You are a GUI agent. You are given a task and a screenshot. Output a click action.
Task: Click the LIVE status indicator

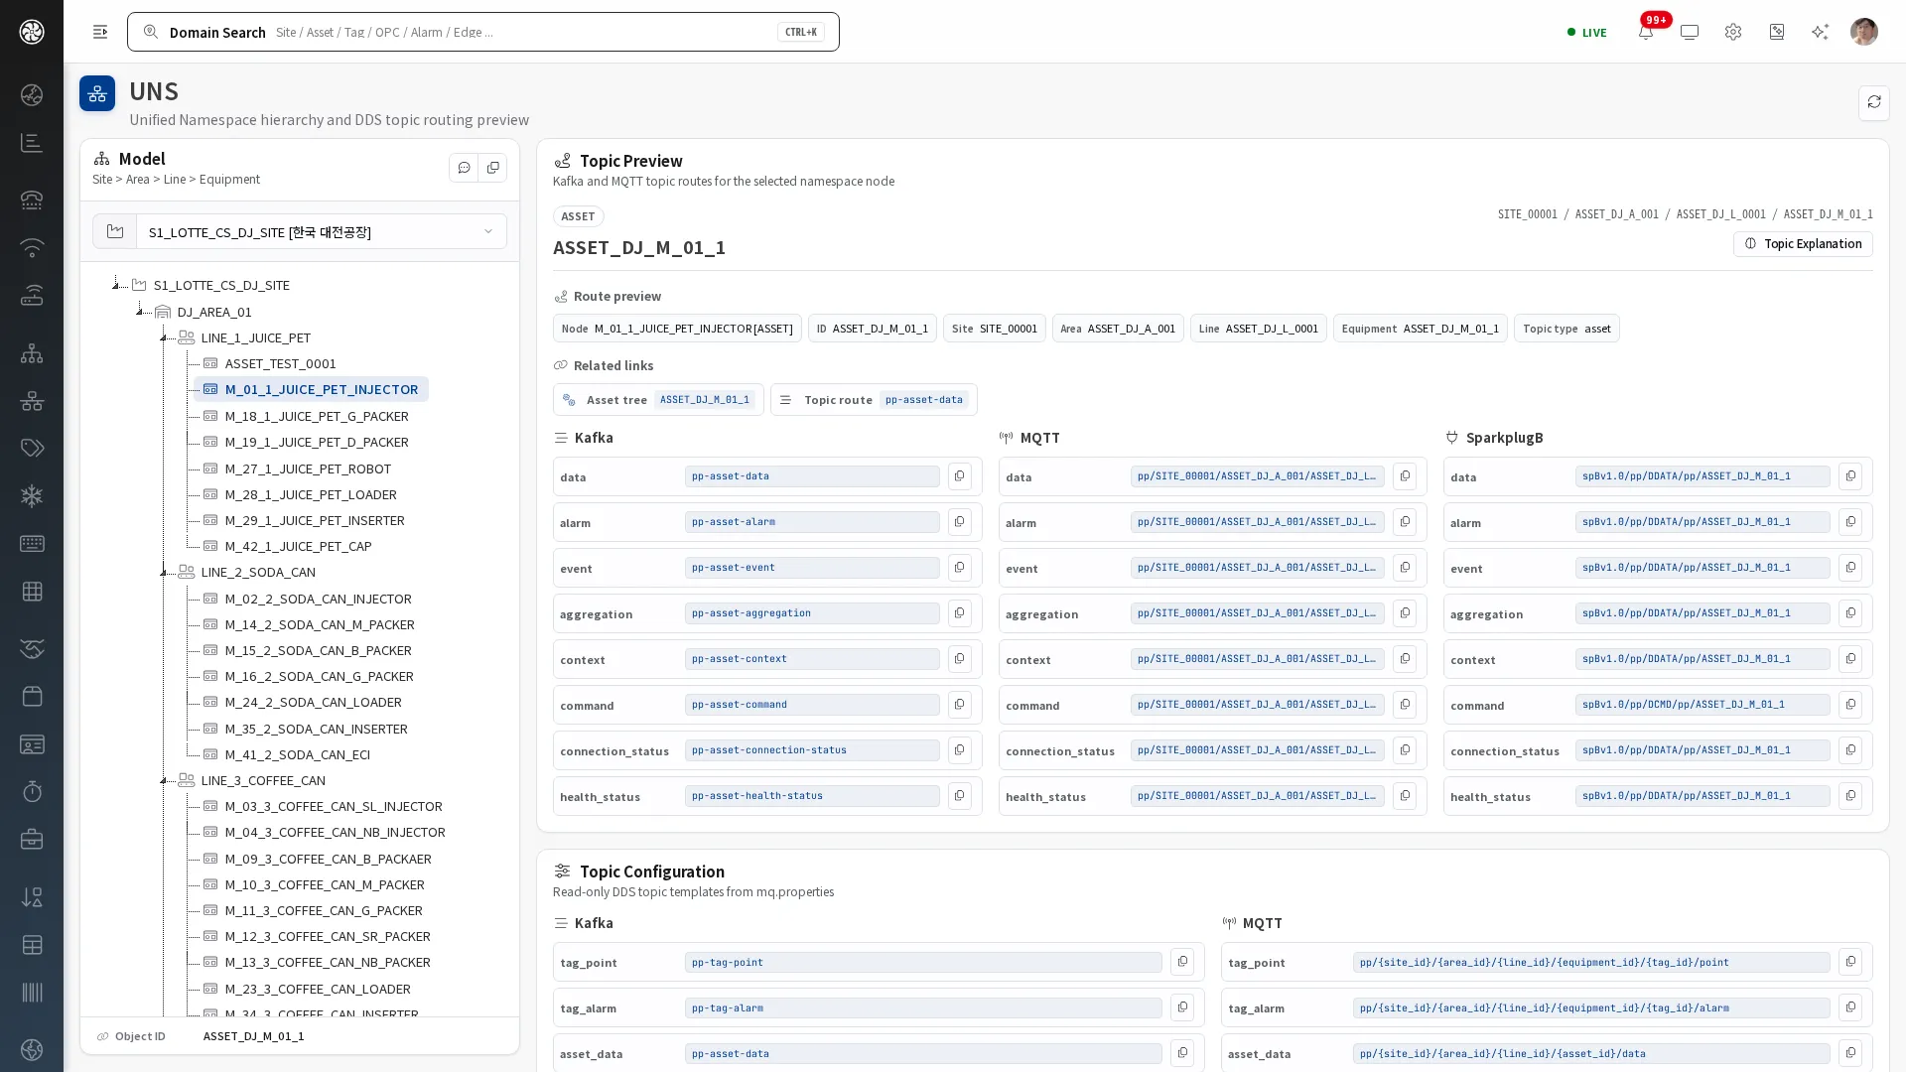1586,32
